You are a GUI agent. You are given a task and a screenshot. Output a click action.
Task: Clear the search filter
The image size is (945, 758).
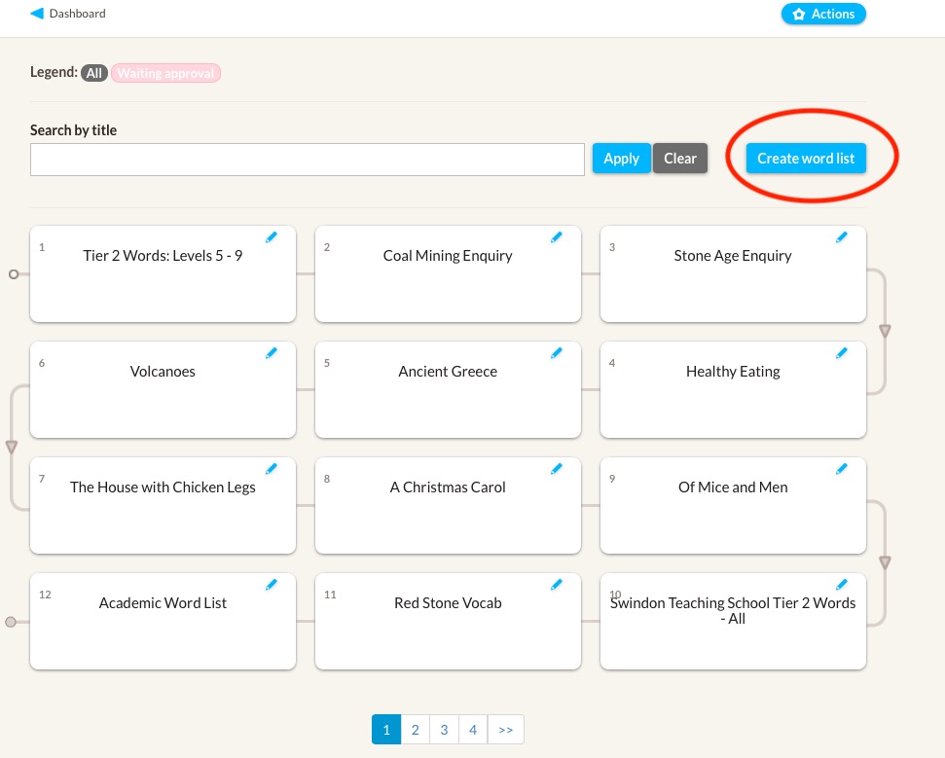[680, 159]
